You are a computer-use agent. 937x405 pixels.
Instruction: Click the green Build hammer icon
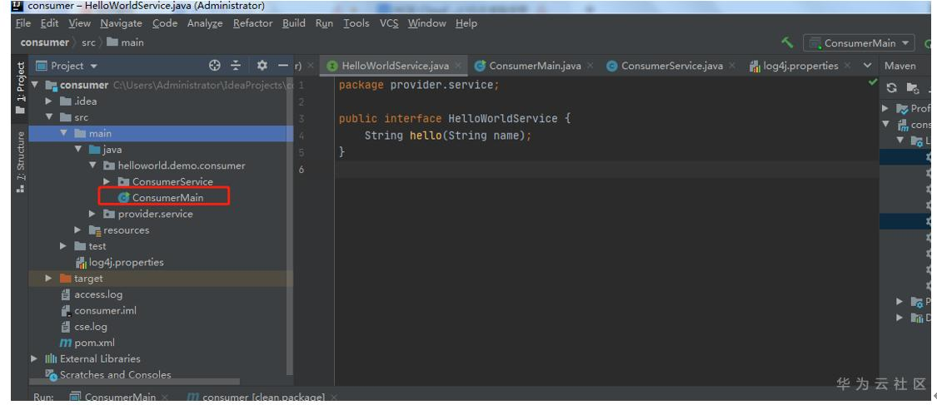[788, 42]
